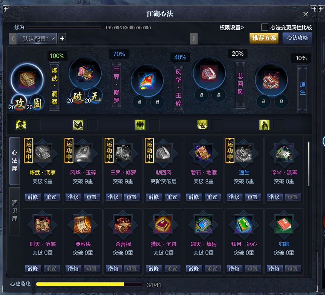This screenshot has height=295, width=325.
Task: Select the 100% main equipped manual slot
Action: 27,80
